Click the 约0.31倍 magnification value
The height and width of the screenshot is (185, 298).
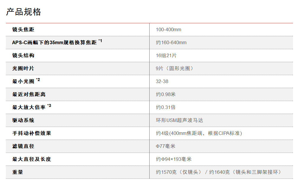166,107
